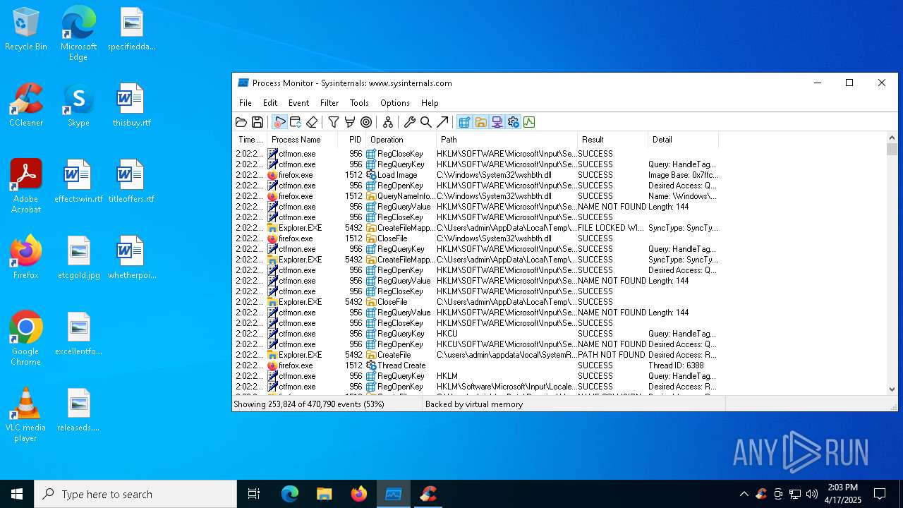
Task: Click the Save toolbar icon
Action: pyautogui.click(x=257, y=122)
